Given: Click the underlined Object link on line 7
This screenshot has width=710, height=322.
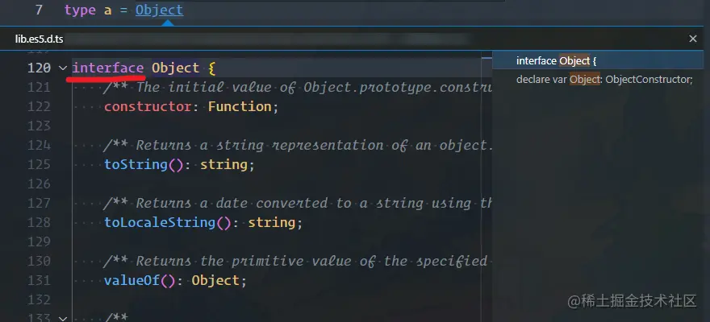Looking at the screenshot, I should click(x=159, y=10).
